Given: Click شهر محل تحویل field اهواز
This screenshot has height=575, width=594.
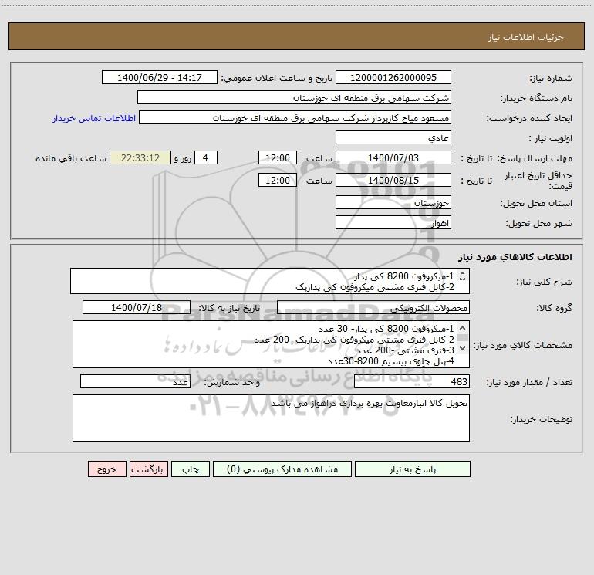Looking at the screenshot, I should [393, 222].
